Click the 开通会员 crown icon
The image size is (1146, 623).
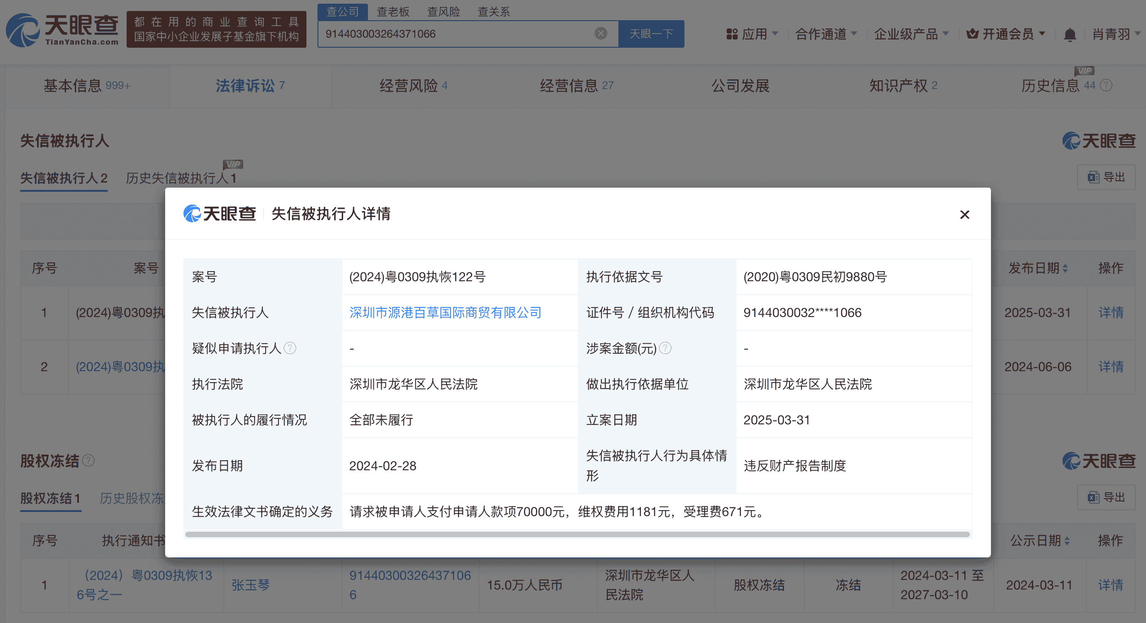click(x=973, y=33)
